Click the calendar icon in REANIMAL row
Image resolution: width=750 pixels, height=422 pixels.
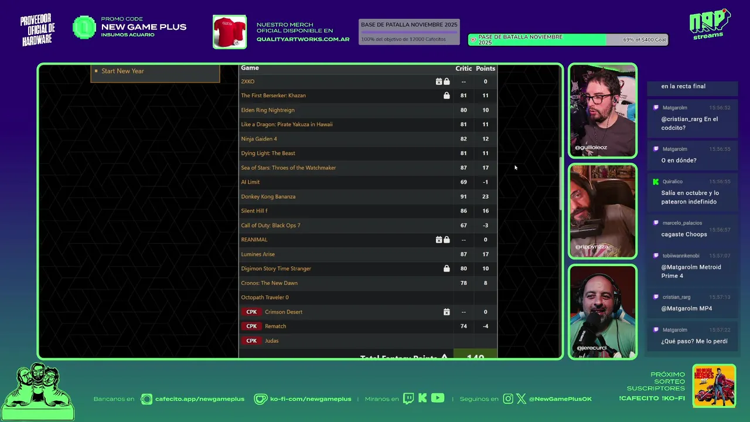pyautogui.click(x=439, y=240)
